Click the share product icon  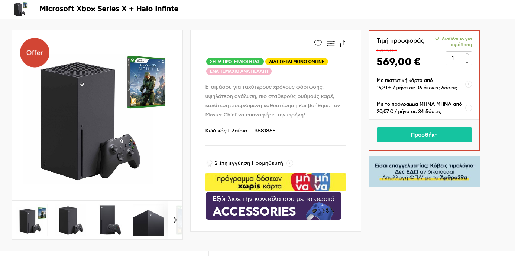click(344, 44)
